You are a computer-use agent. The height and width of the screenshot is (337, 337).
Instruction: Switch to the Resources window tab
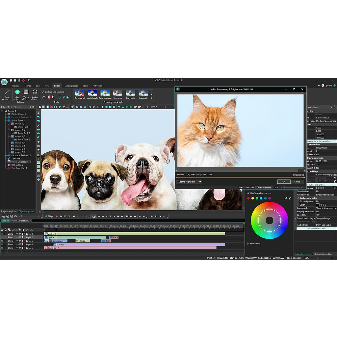tap(323, 254)
